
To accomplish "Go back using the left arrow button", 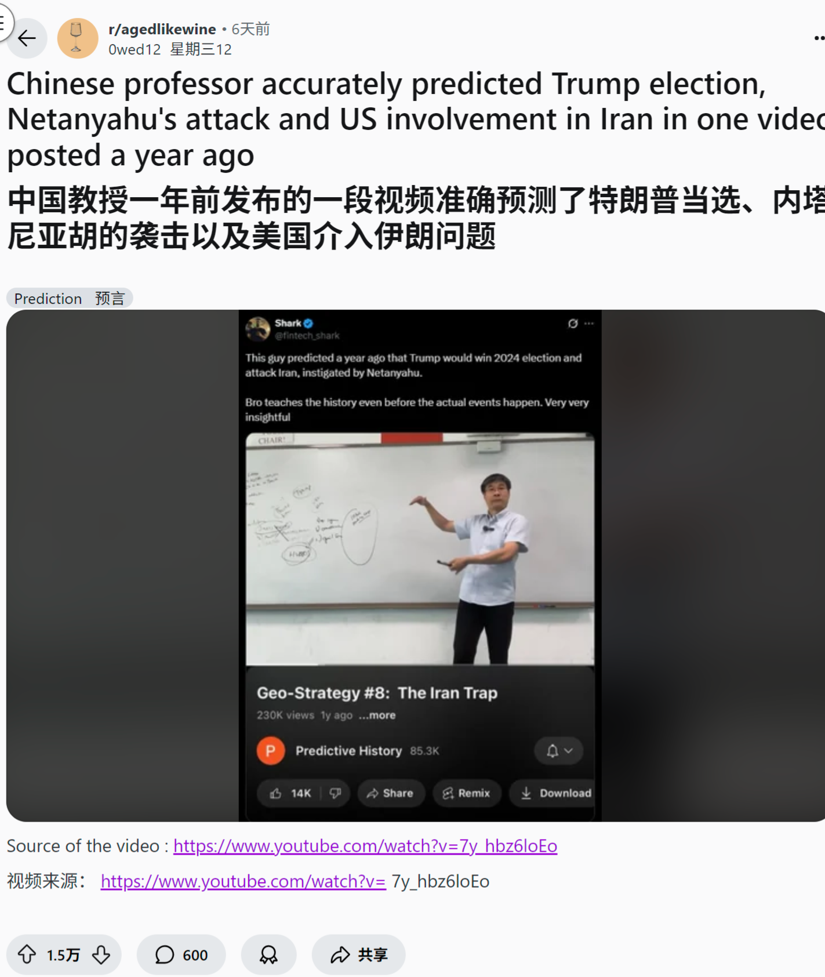I will [27, 38].
